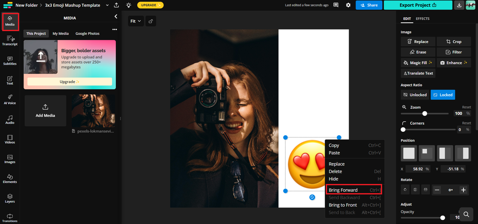478x224 pixels.
Task: Click the Export Project button
Action: click(418, 5)
